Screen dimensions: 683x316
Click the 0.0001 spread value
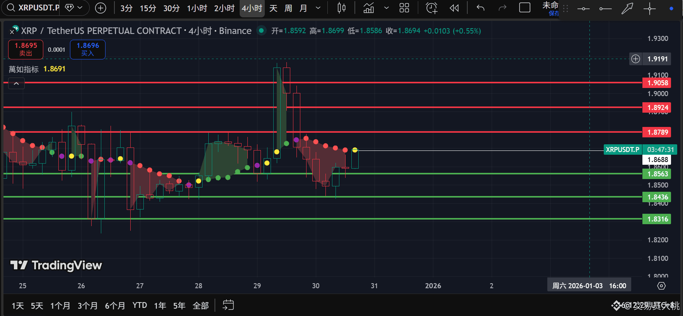(x=56, y=50)
